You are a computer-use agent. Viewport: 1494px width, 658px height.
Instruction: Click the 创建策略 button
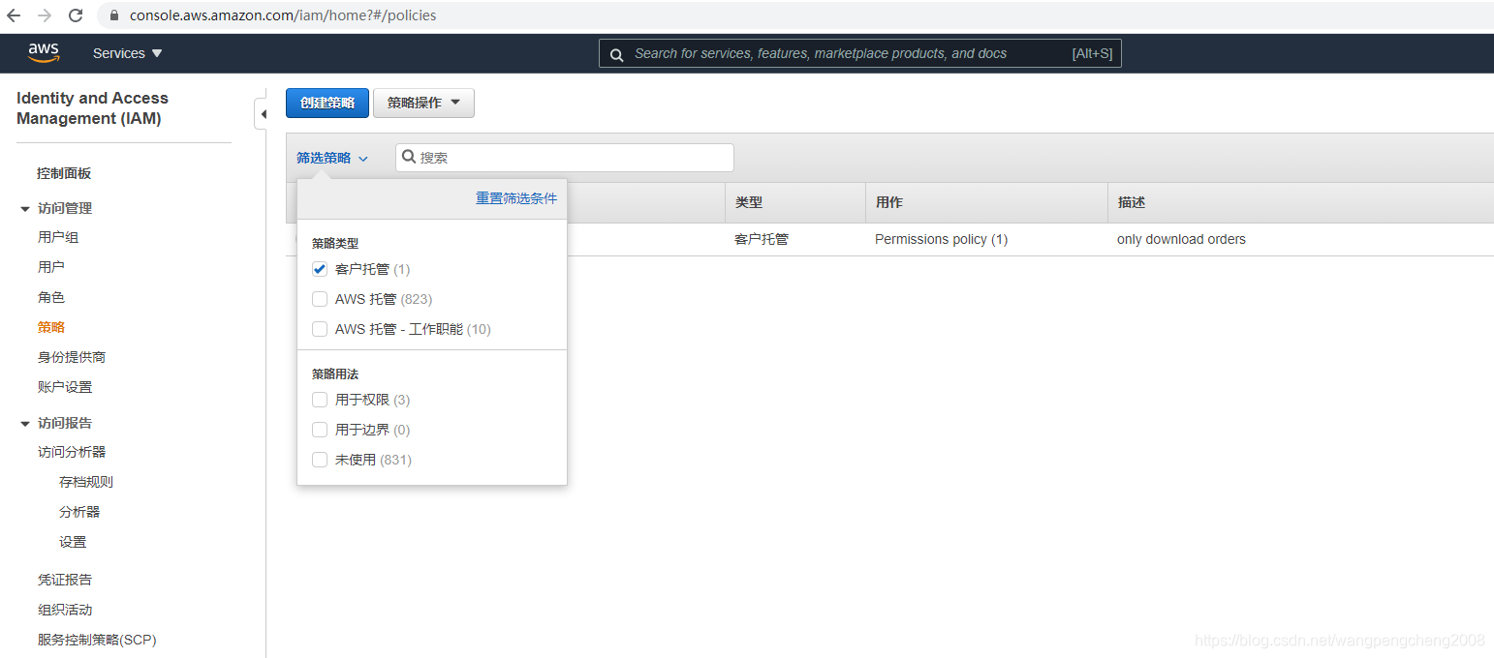(x=327, y=103)
